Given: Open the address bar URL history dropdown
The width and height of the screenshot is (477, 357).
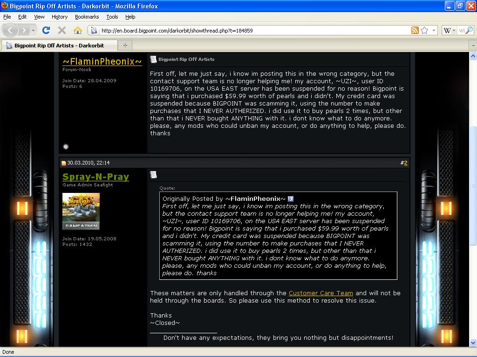Looking at the screenshot, I should (x=434, y=31).
